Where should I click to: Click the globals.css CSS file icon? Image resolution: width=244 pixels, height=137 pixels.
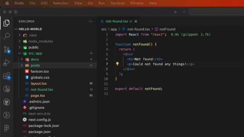coord(27,77)
